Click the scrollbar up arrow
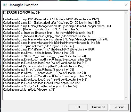Viewport: 131px width, 112px height. 126,13
